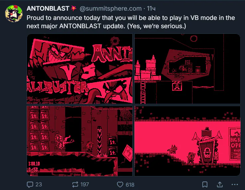This screenshot has height=190, width=245.
Task: Visit the @summitsphere.com handle
Action: [111, 9]
